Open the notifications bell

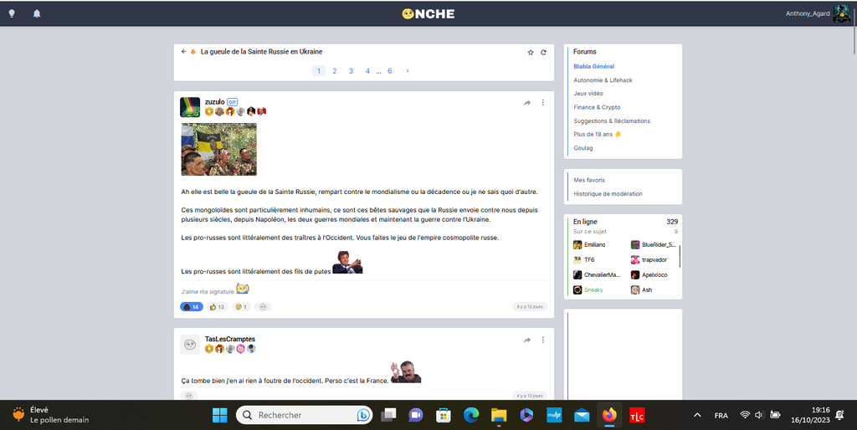pos(37,13)
